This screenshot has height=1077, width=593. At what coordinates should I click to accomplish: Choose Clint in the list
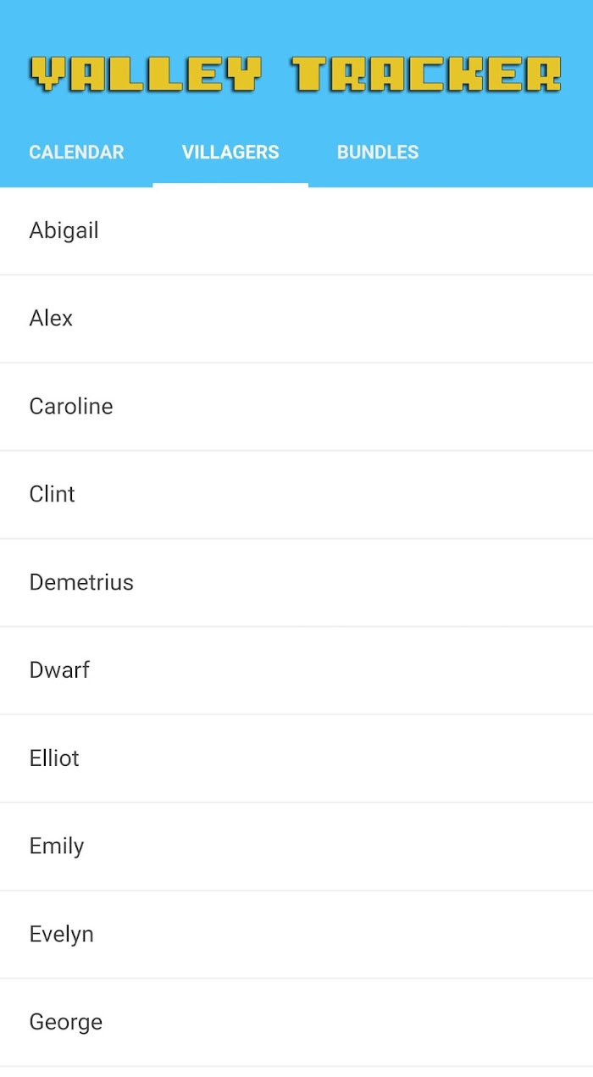coord(296,495)
